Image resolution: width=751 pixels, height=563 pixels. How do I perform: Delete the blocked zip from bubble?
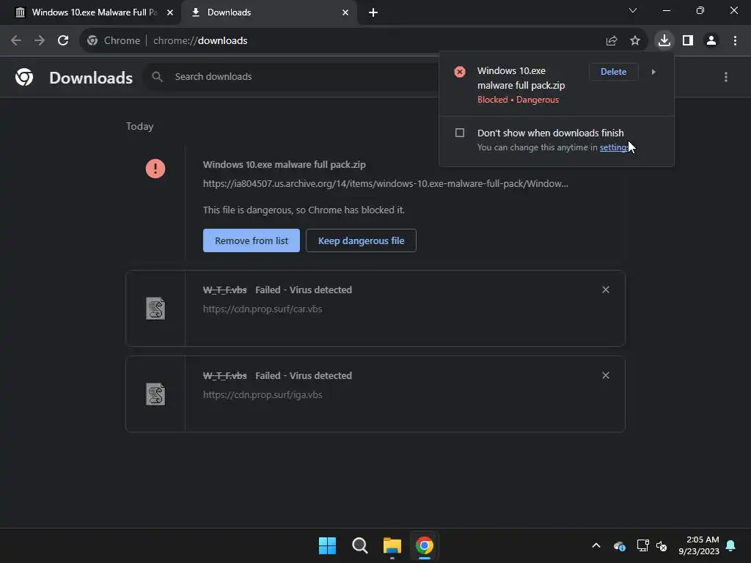(614, 72)
